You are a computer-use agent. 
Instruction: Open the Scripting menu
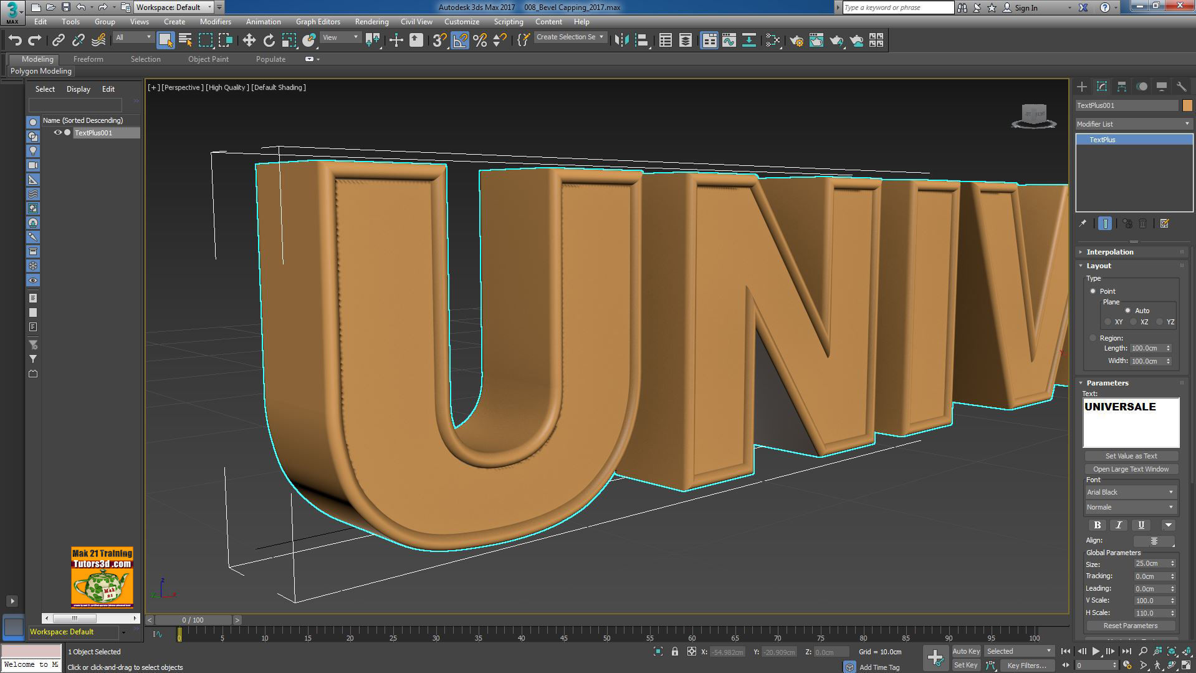pos(509,22)
